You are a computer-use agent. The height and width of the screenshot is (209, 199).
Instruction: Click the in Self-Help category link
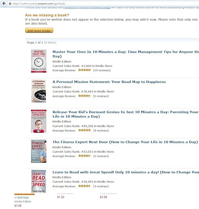click(21, 197)
